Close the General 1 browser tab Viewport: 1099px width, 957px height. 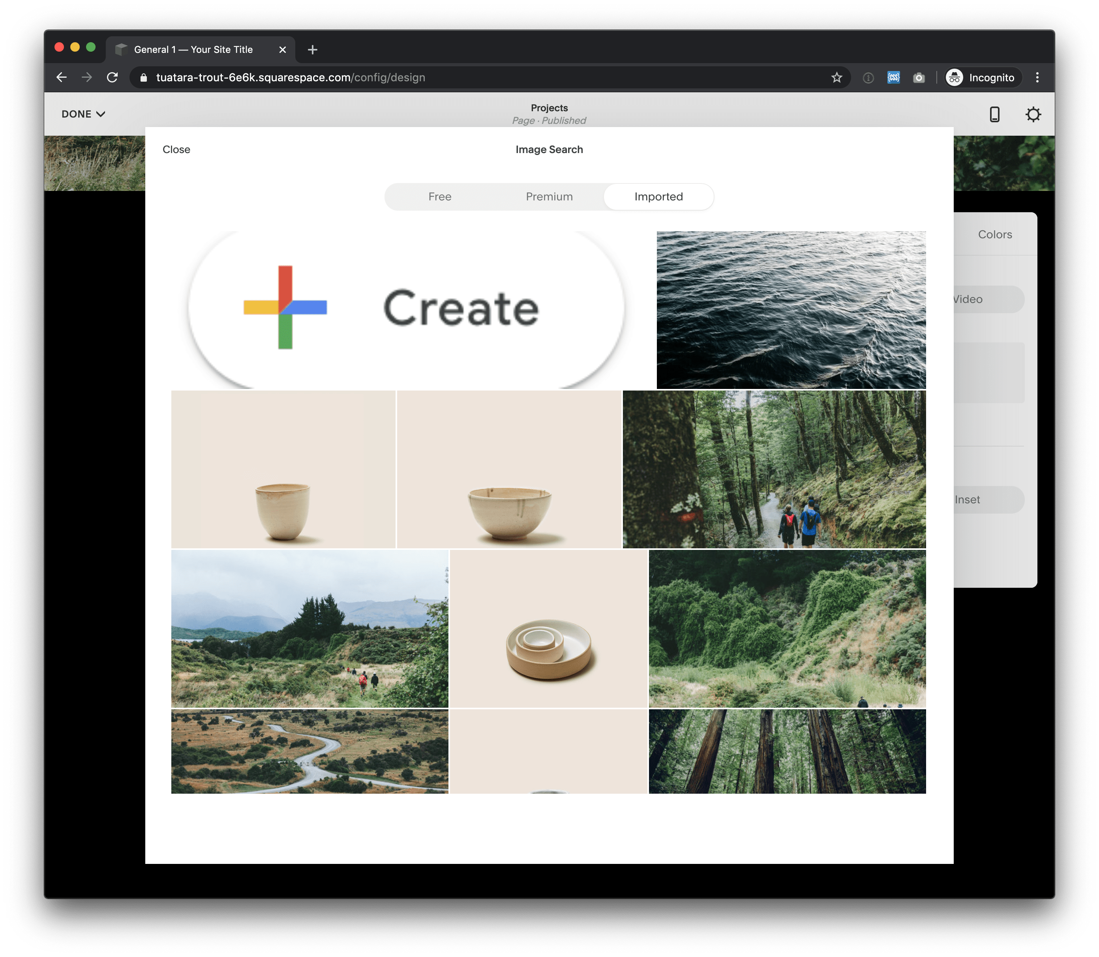(283, 50)
